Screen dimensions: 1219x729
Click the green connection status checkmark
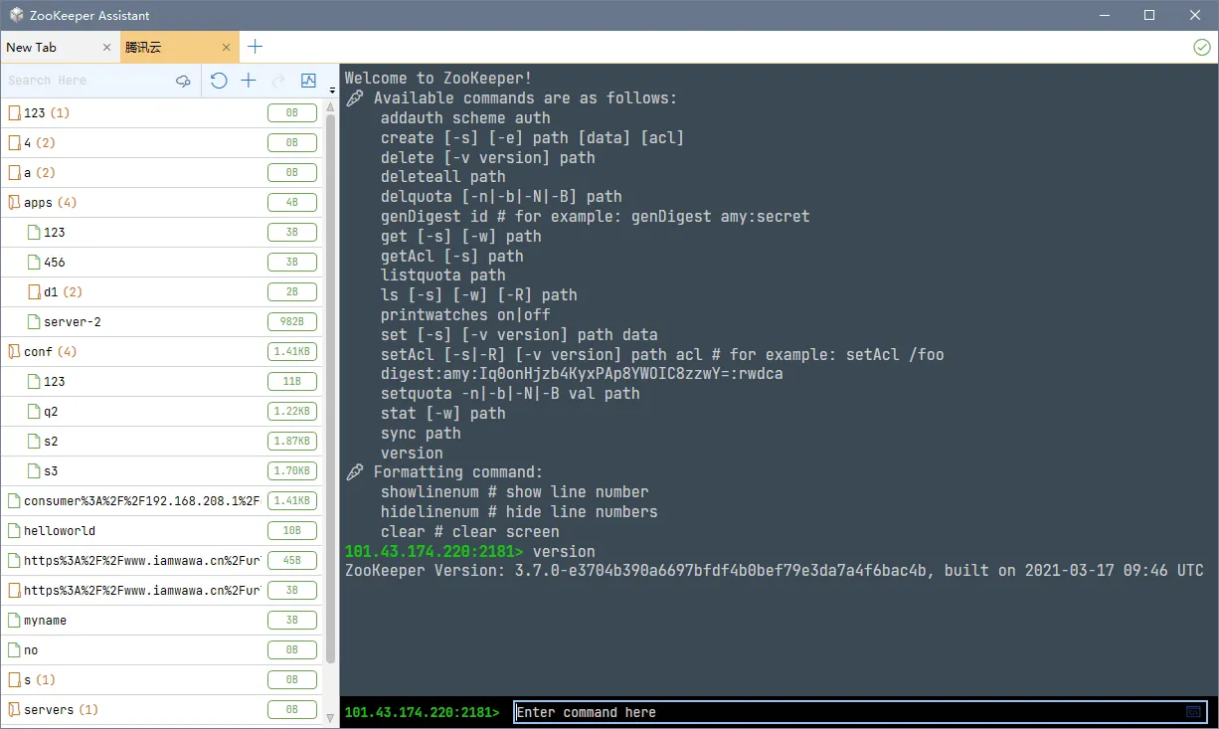[x=1201, y=47]
